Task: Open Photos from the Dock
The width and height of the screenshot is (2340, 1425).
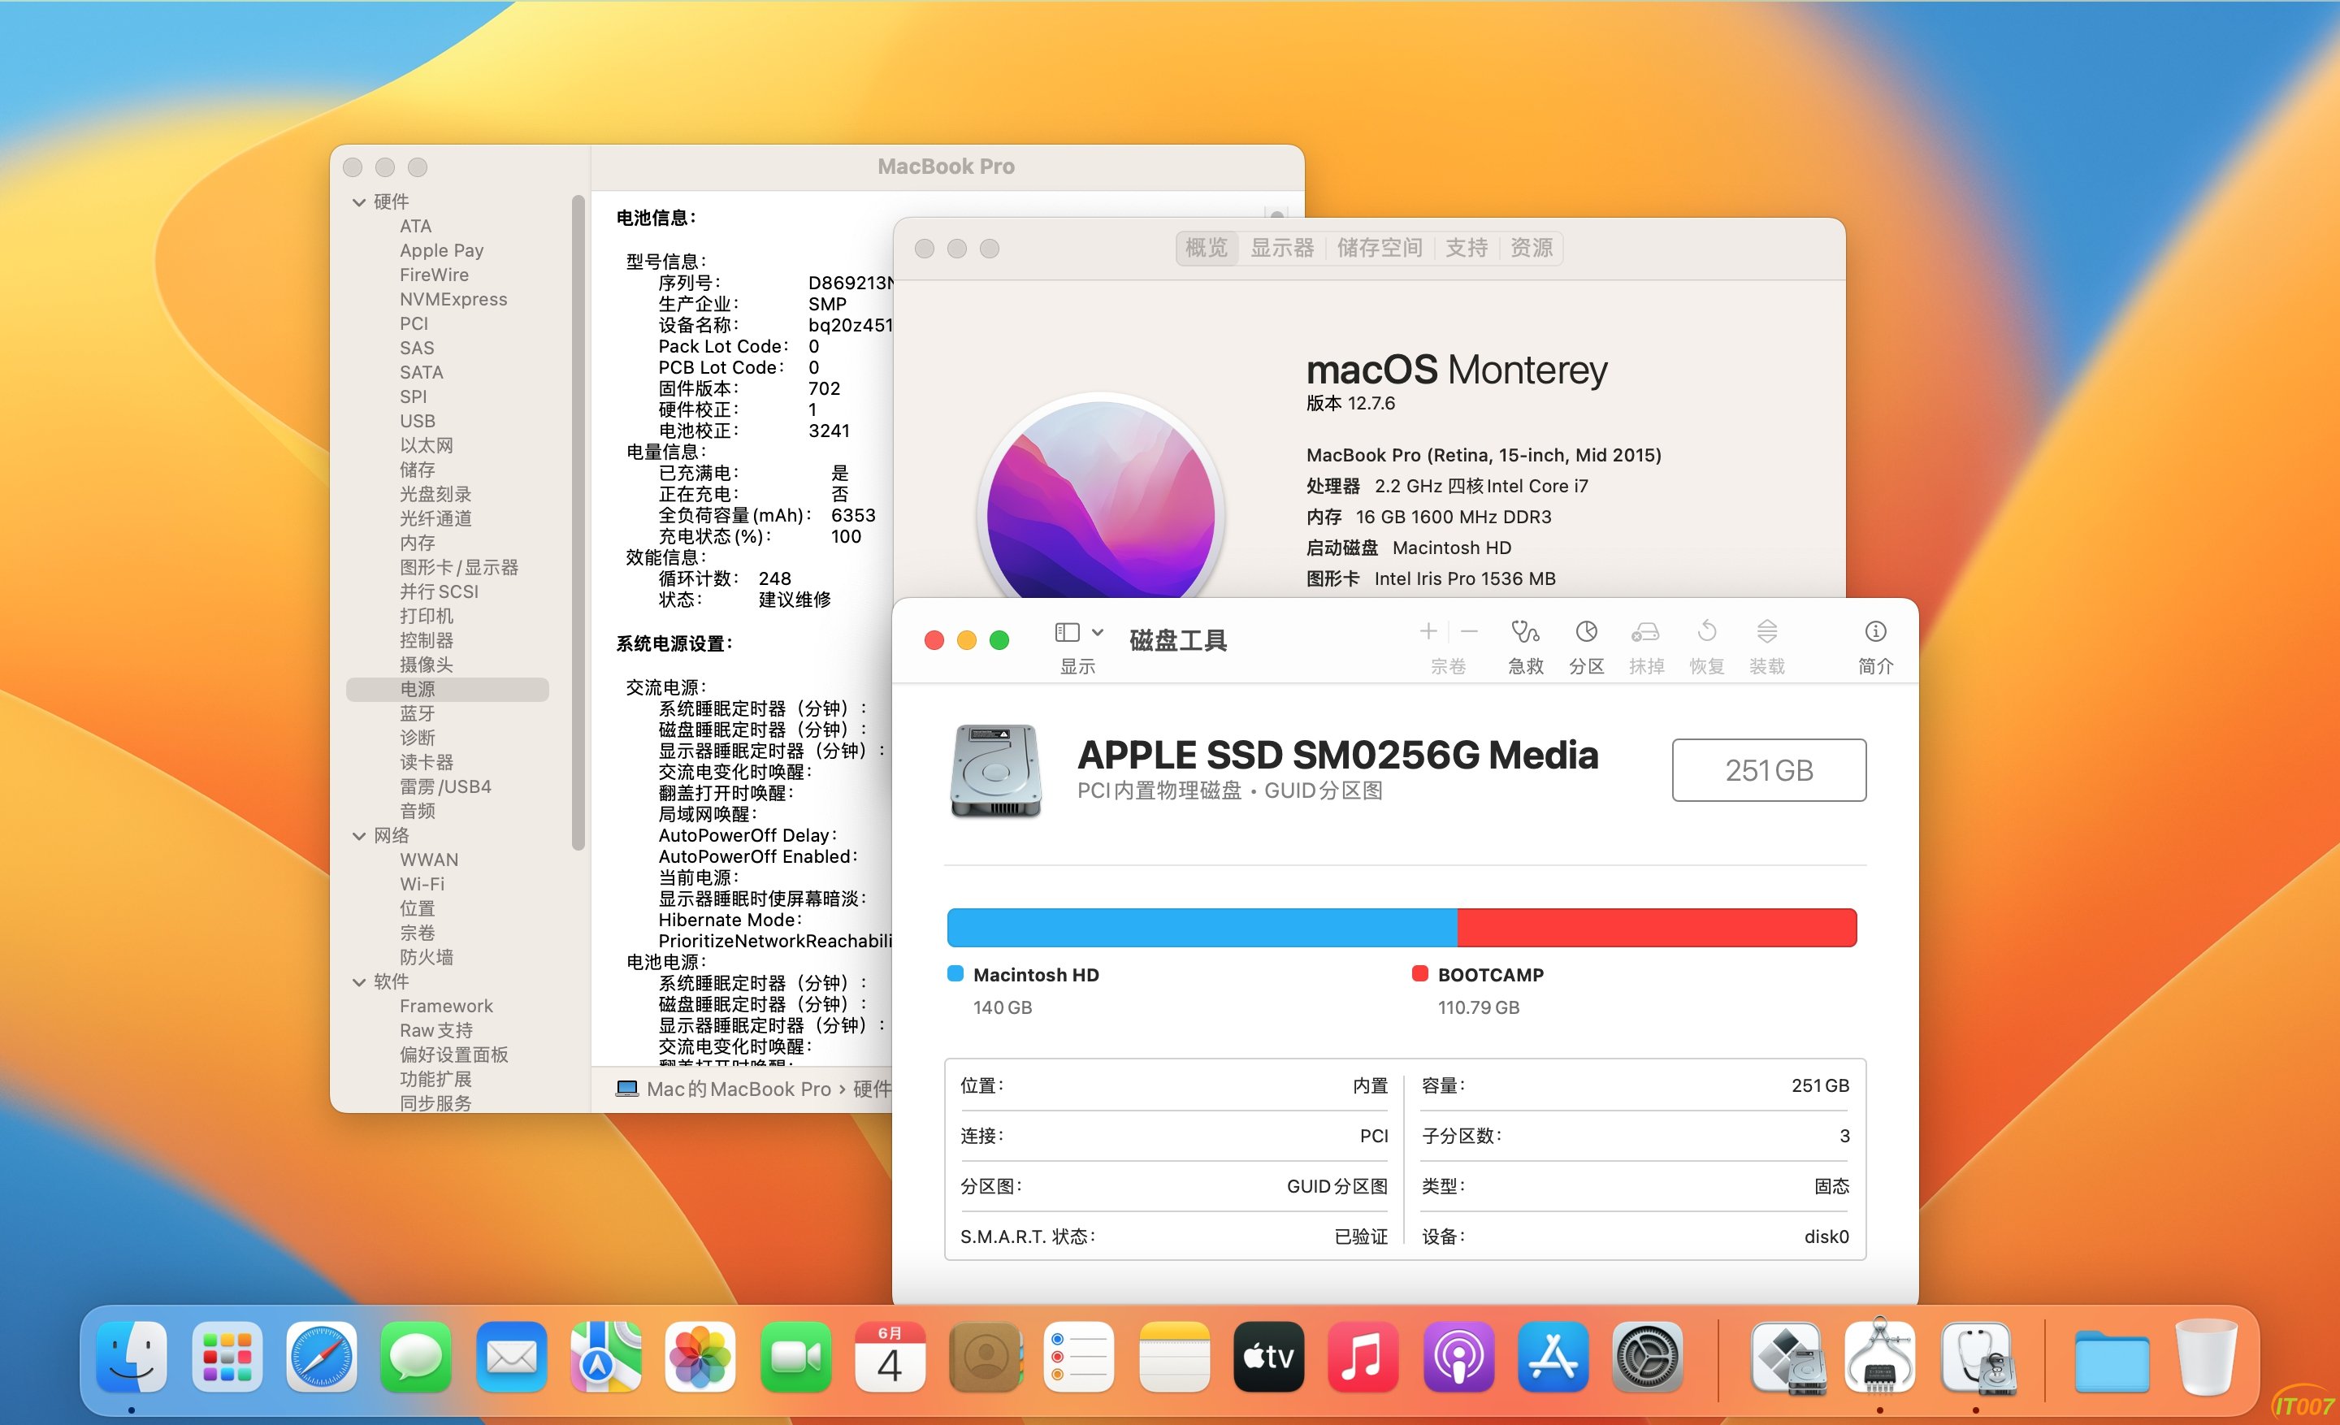Action: point(700,1358)
